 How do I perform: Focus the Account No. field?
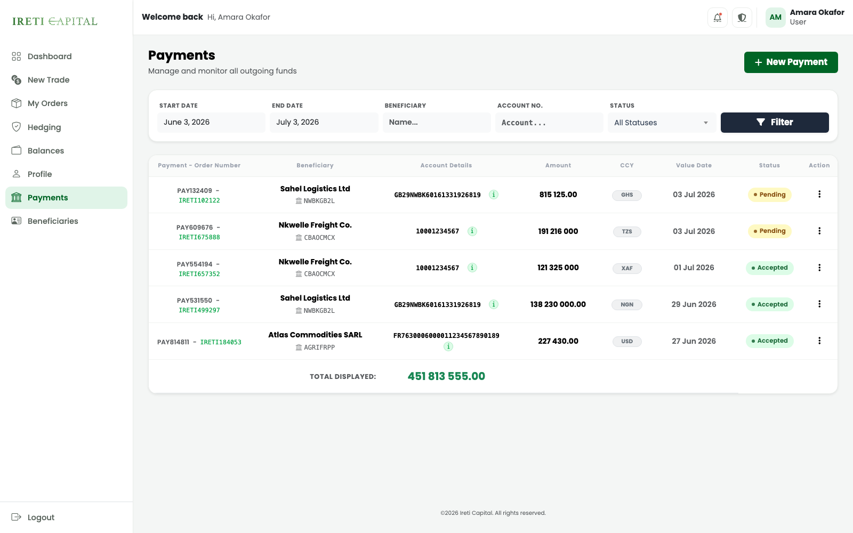[549, 123]
